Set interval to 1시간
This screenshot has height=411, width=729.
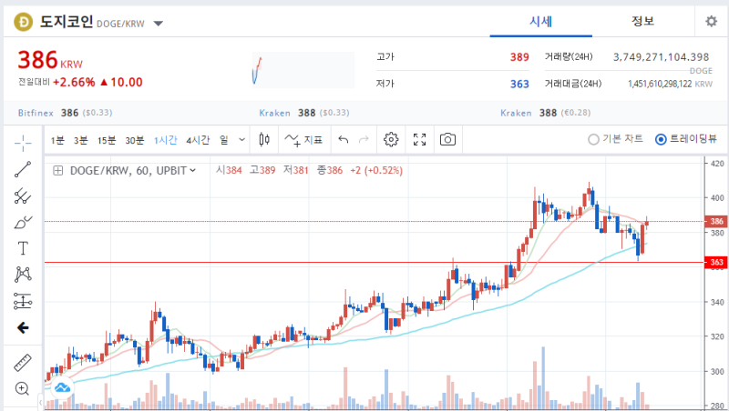166,140
